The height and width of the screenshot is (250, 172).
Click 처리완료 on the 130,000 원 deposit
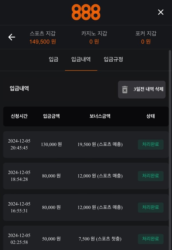150,144
